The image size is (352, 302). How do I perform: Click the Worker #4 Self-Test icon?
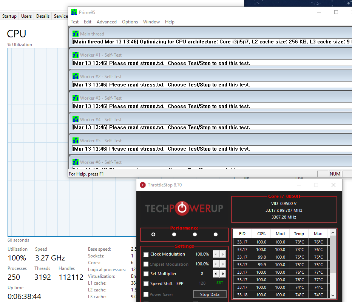pyautogui.click(x=76, y=119)
